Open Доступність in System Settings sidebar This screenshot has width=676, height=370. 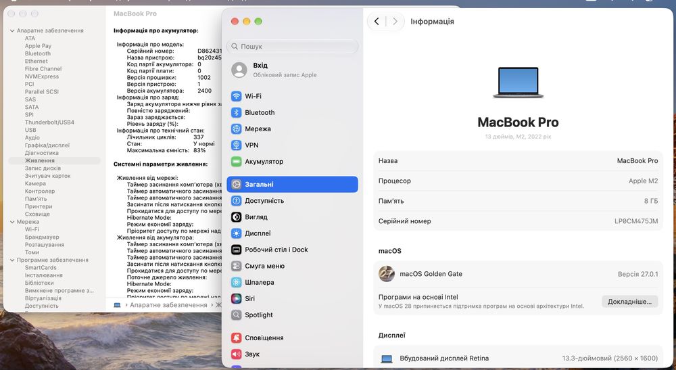click(x=292, y=200)
